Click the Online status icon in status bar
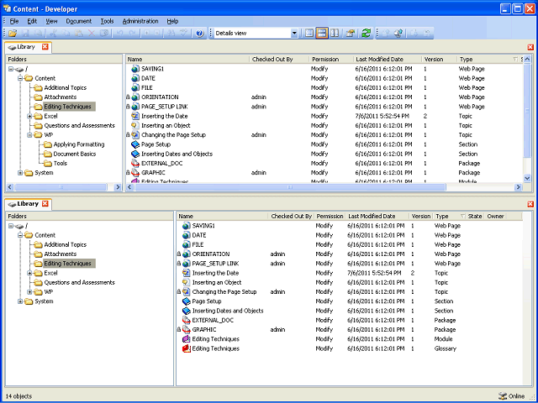The width and height of the screenshot is (538, 403). (503, 395)
